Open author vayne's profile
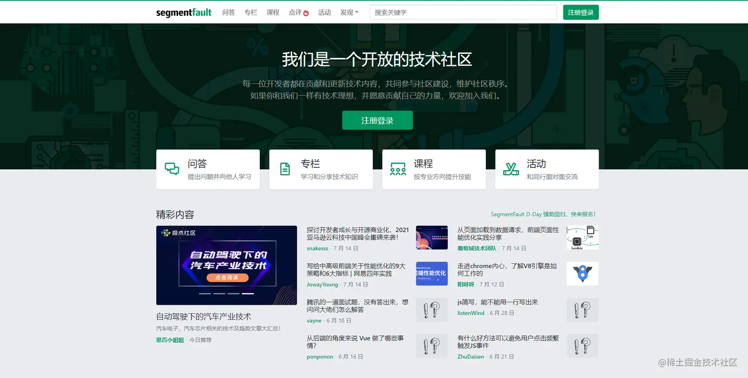 click(x=314, y=321)
